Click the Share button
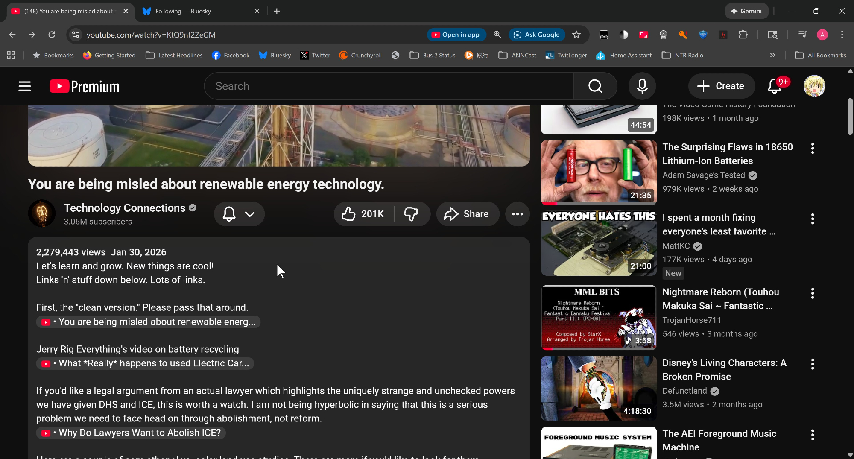The image size is (854, 459). pyautogui.click(x=468, y=214)
